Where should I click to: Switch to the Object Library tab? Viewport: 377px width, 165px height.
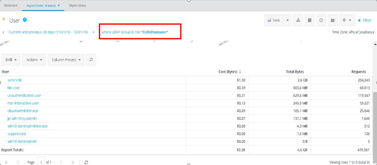click(78, 5)
